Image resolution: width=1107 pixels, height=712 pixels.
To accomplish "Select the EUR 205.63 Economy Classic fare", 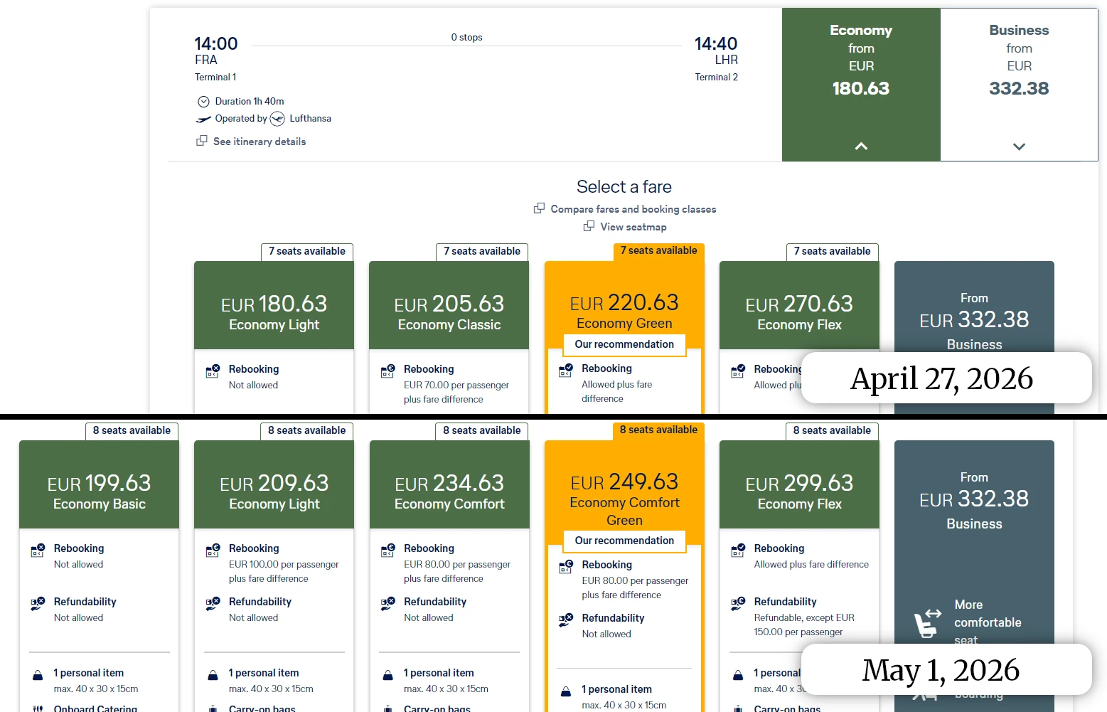I will (449, 305).
